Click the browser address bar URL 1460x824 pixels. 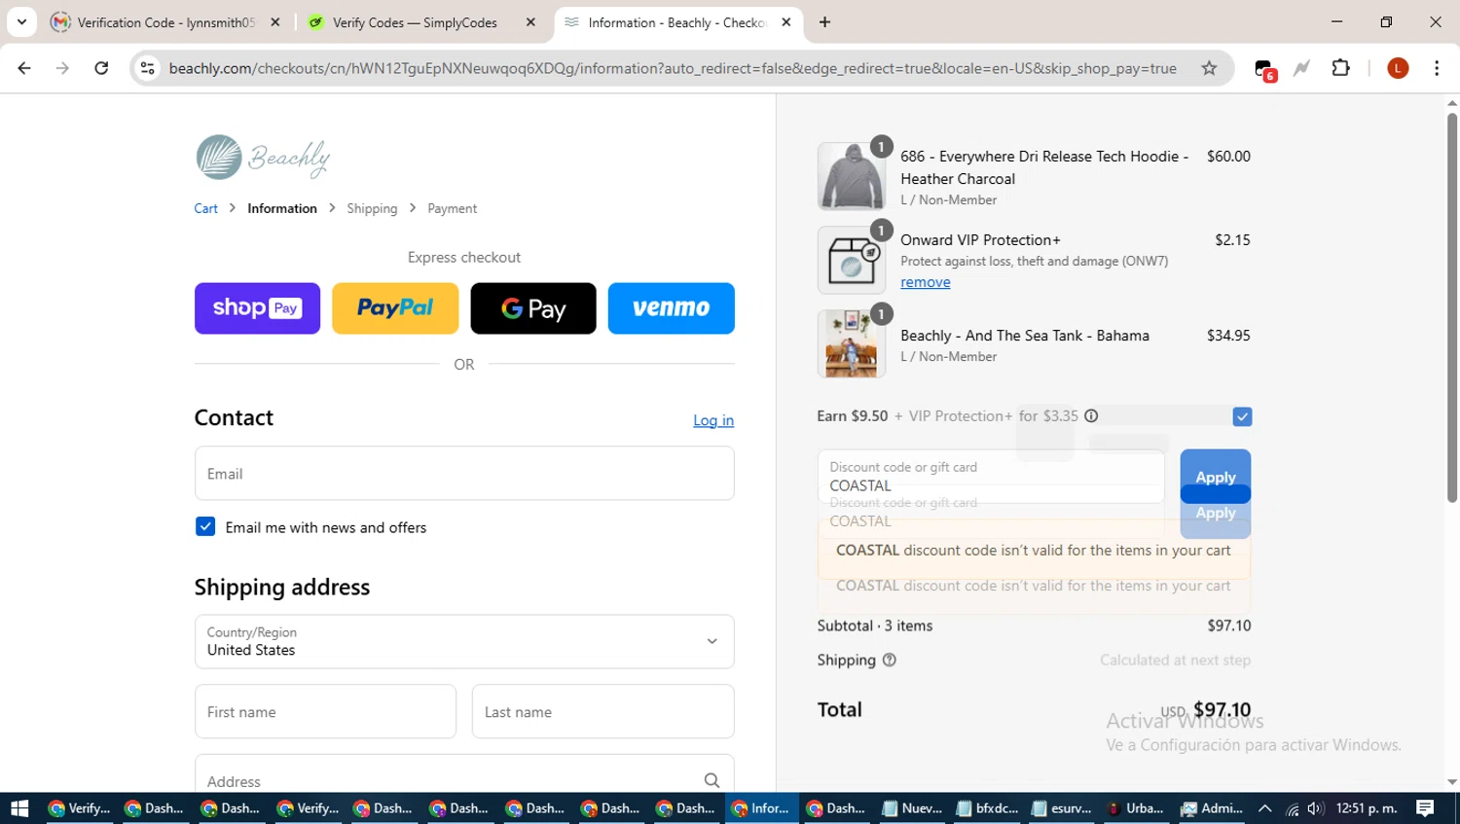[673, 68]
